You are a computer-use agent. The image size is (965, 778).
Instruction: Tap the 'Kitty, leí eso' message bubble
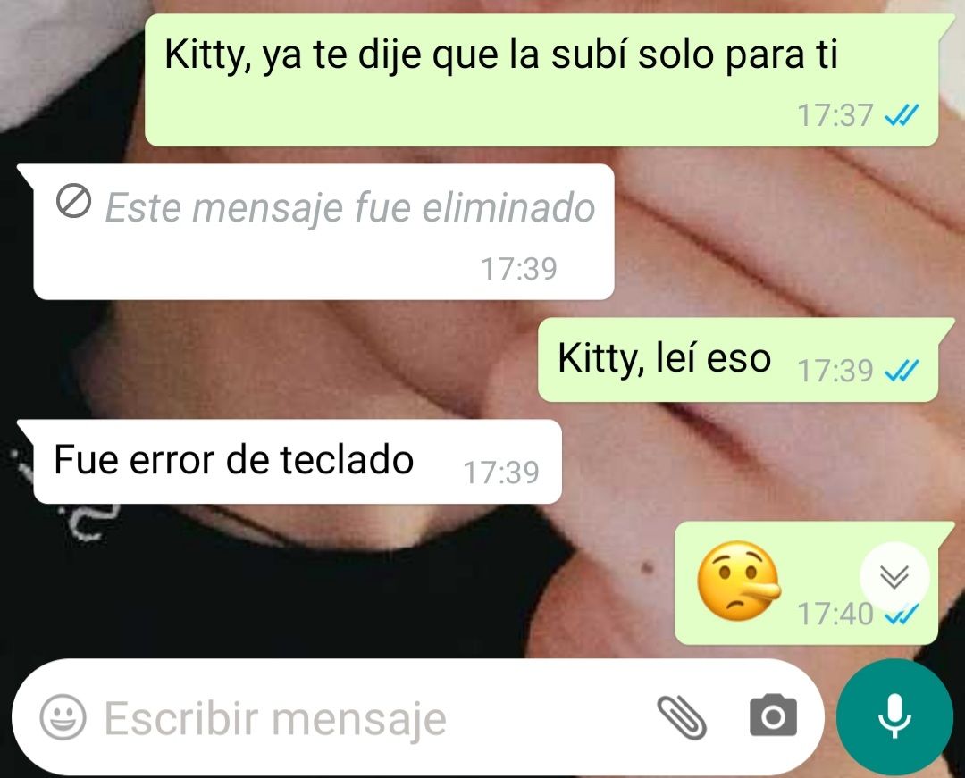pyautogui.click(x=739, y=360)
